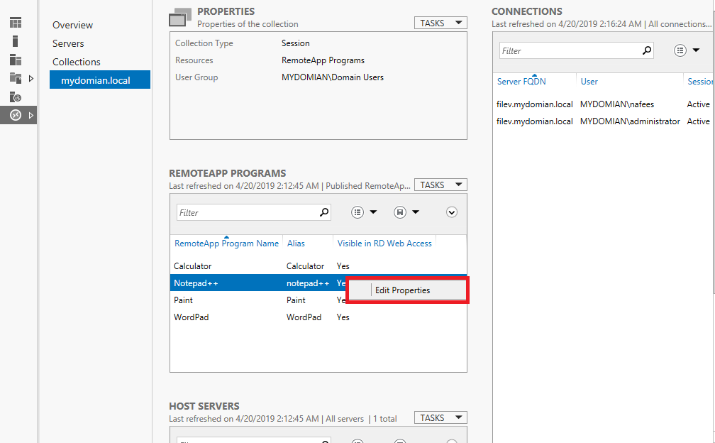
Task: Select the Local Server icon
Action: click(16, 40)
